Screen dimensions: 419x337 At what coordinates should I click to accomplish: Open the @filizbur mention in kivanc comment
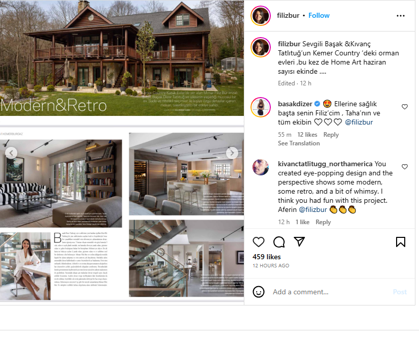click(x=313, y=209)
